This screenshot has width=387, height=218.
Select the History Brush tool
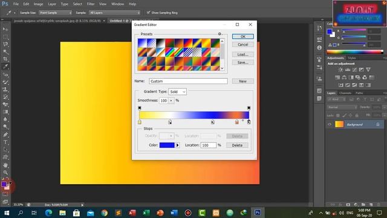pyautogui.click(x=5, y=97)
